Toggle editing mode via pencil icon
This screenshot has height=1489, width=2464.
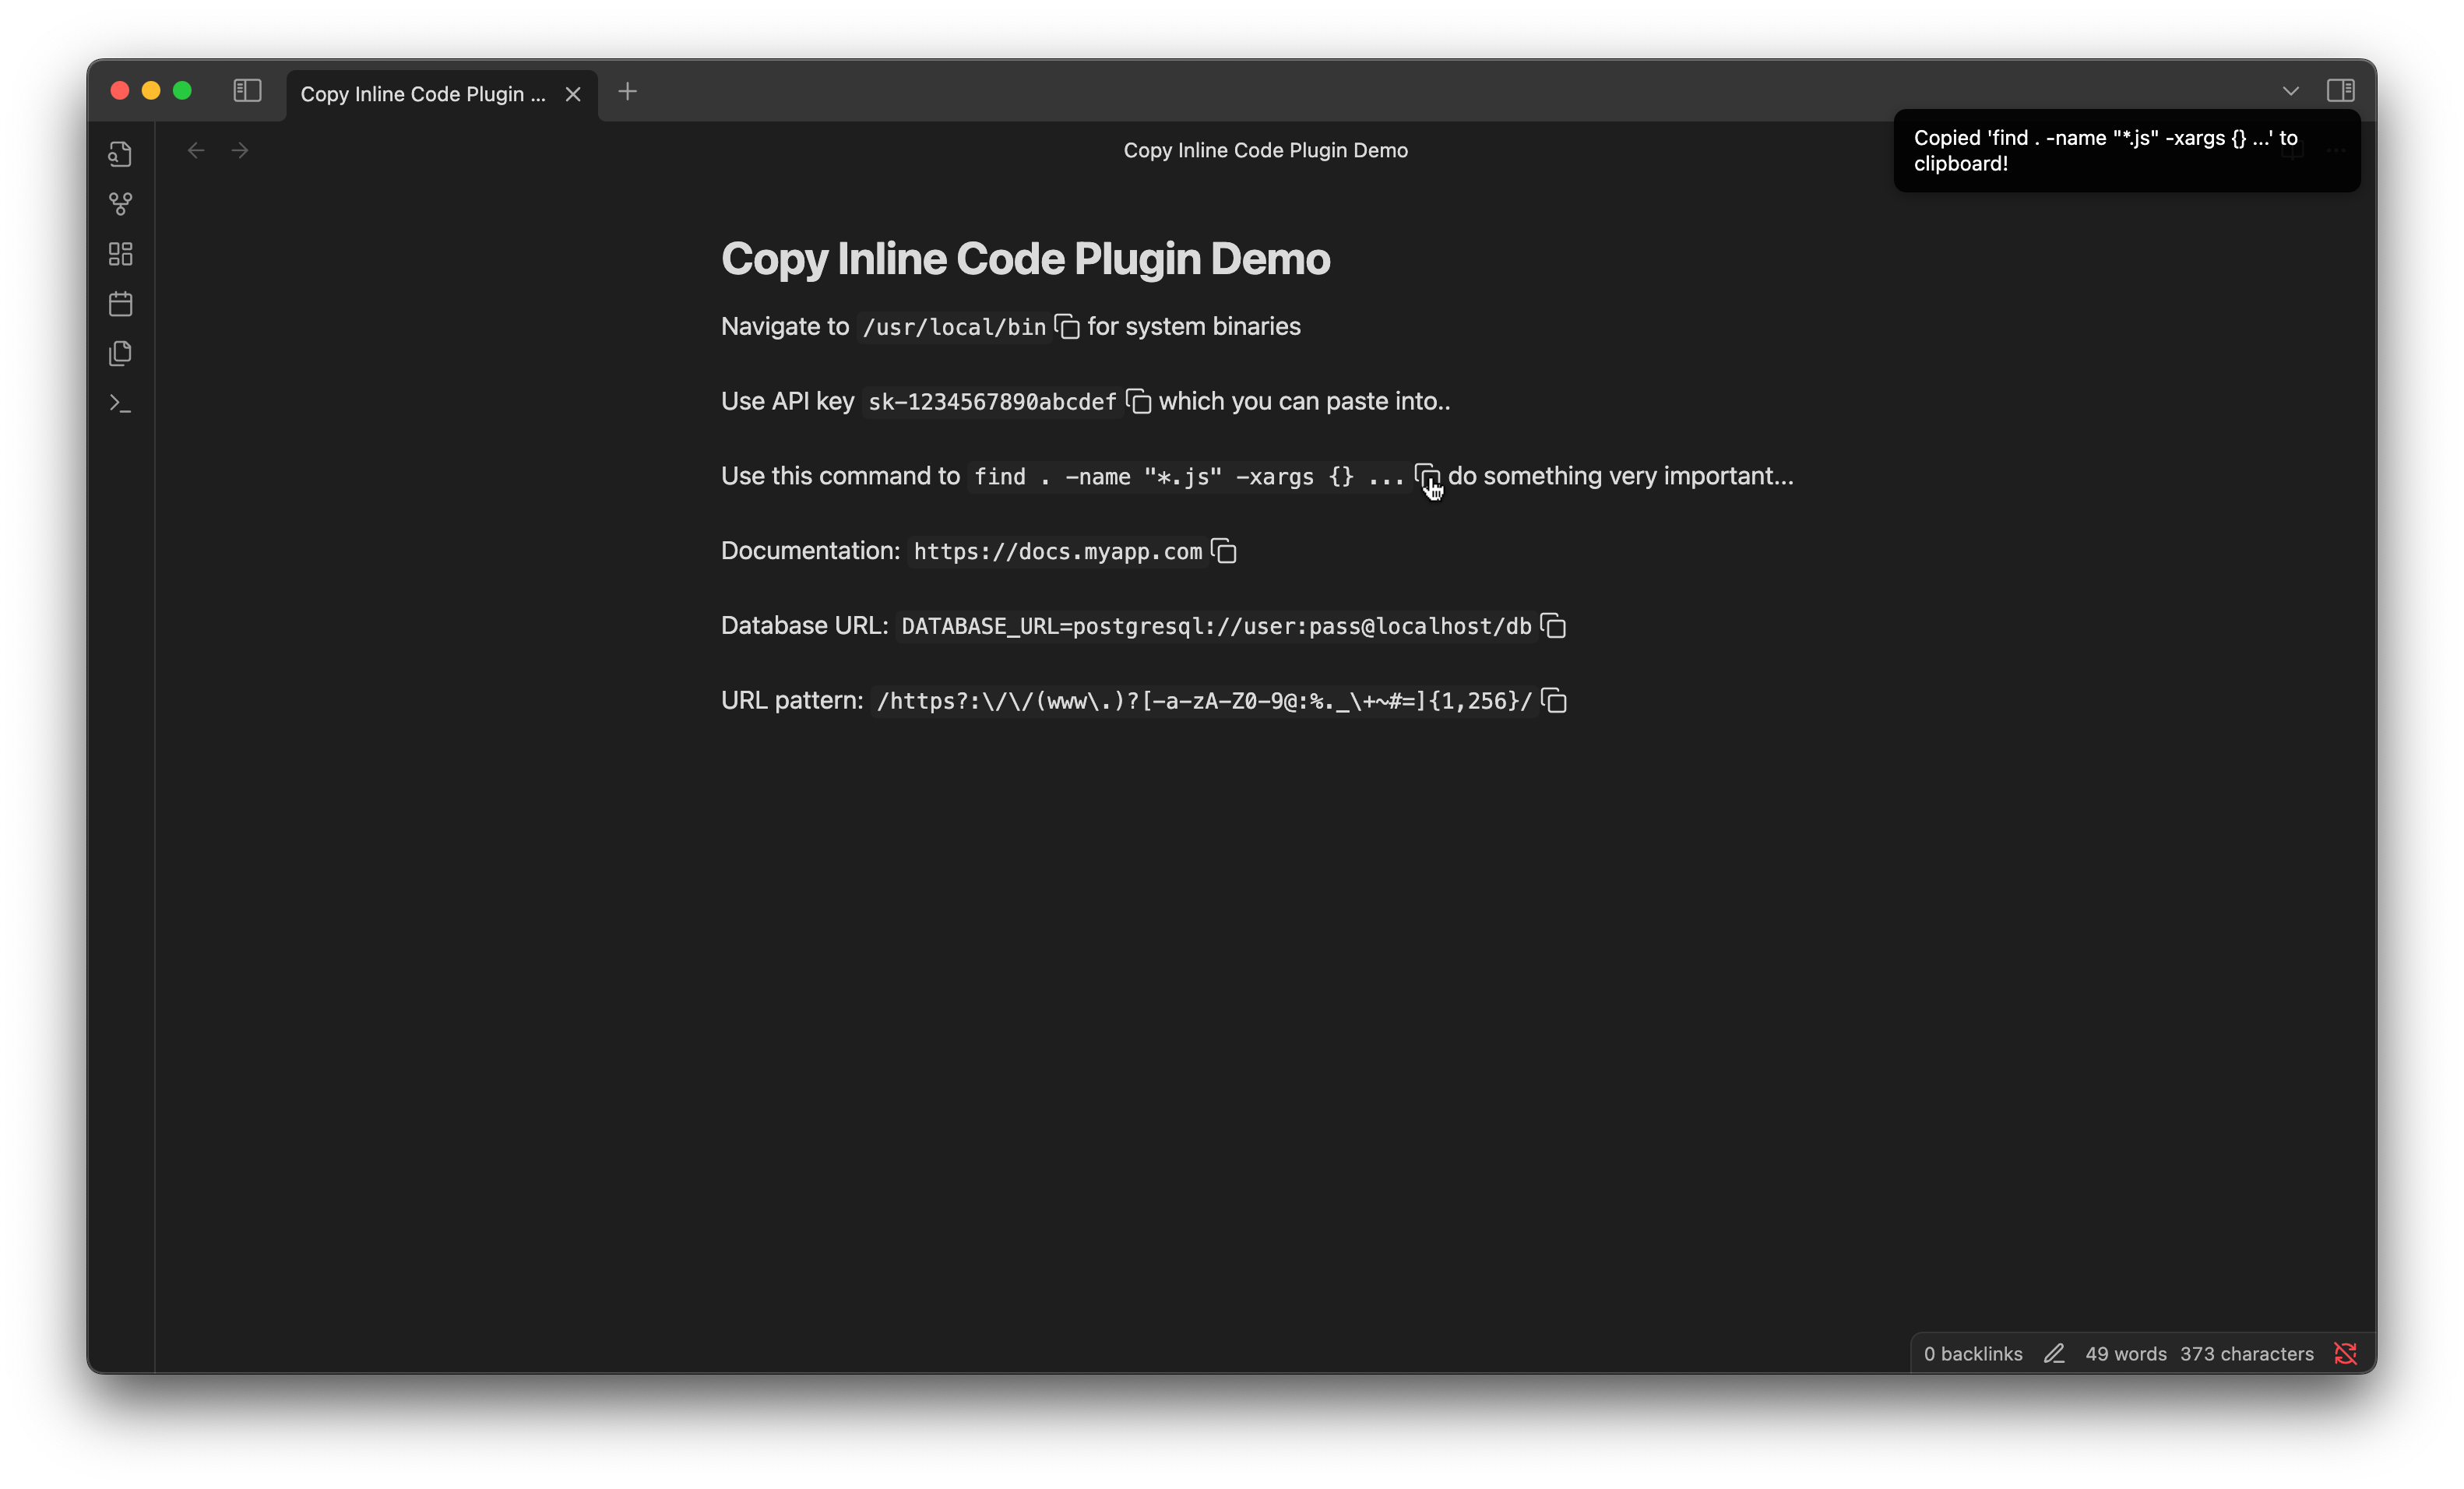pyautogui.click(x=2054, y=1353)
